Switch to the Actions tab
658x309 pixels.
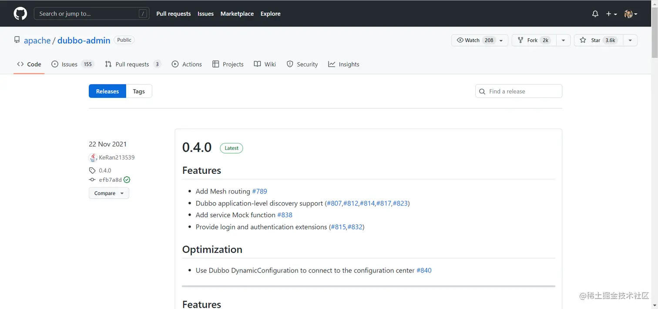(x=187, y=64)
